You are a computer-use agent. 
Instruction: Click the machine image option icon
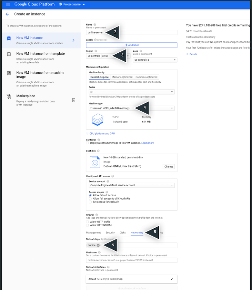[9, 73]
